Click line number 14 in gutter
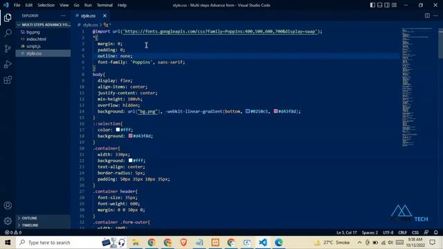This screenshot has width=443, height=249. [x=82, y=111]
